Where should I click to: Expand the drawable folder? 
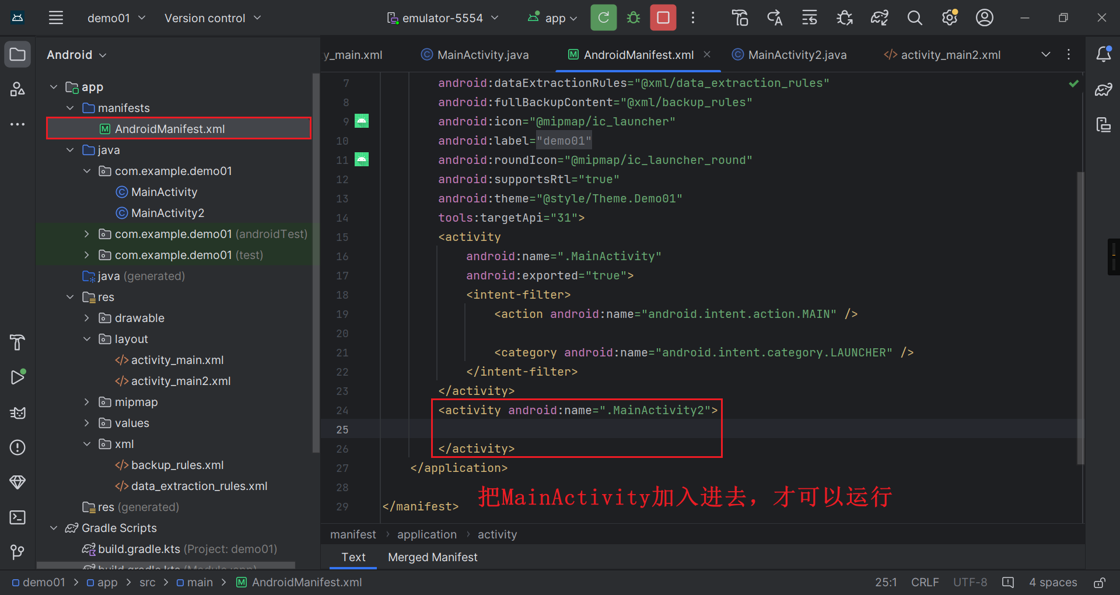(x=86, y=318)
